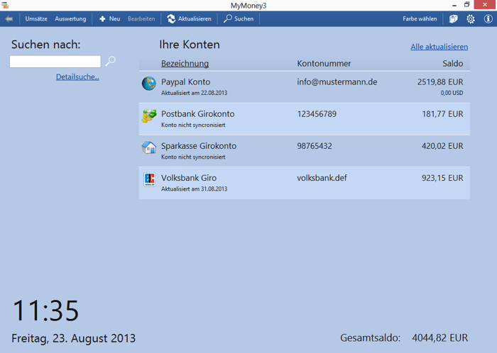Open the Detailsuche link

point(77,77)
